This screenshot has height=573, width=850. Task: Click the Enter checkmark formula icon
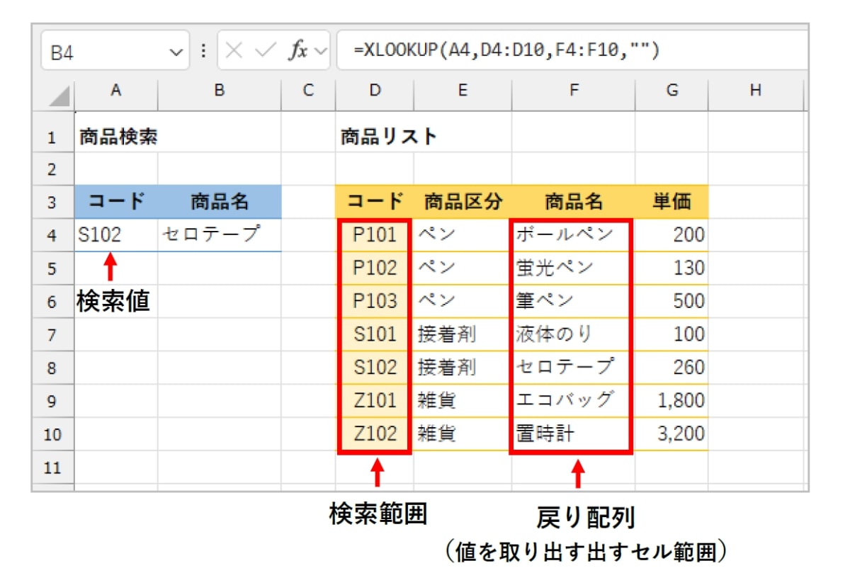coord(266,51)
